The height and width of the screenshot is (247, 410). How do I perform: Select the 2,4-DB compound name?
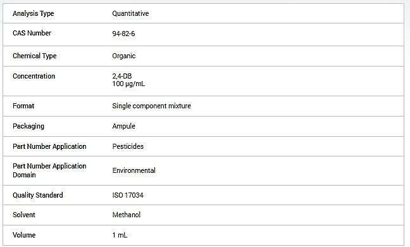(122, 76)
